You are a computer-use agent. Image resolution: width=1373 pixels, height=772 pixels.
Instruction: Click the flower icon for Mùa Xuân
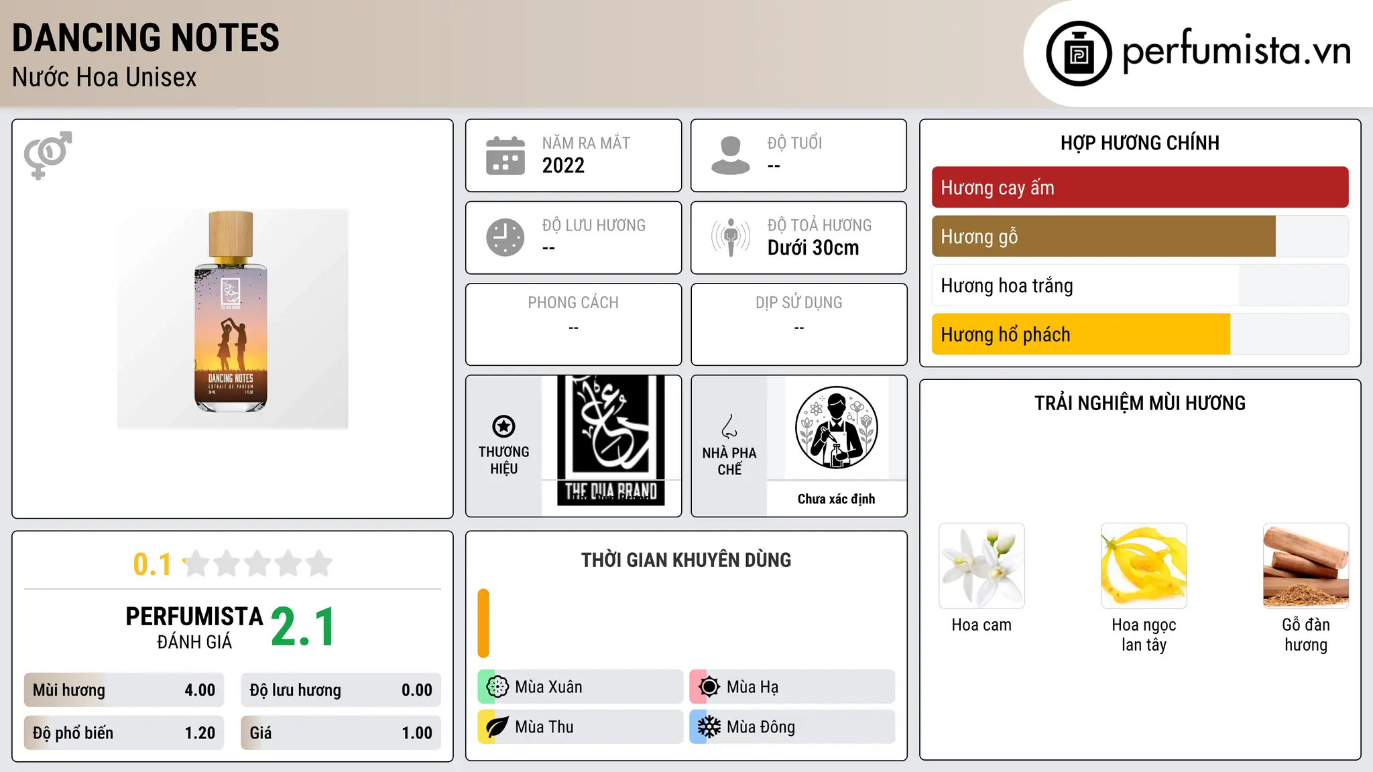pos(497,687)
